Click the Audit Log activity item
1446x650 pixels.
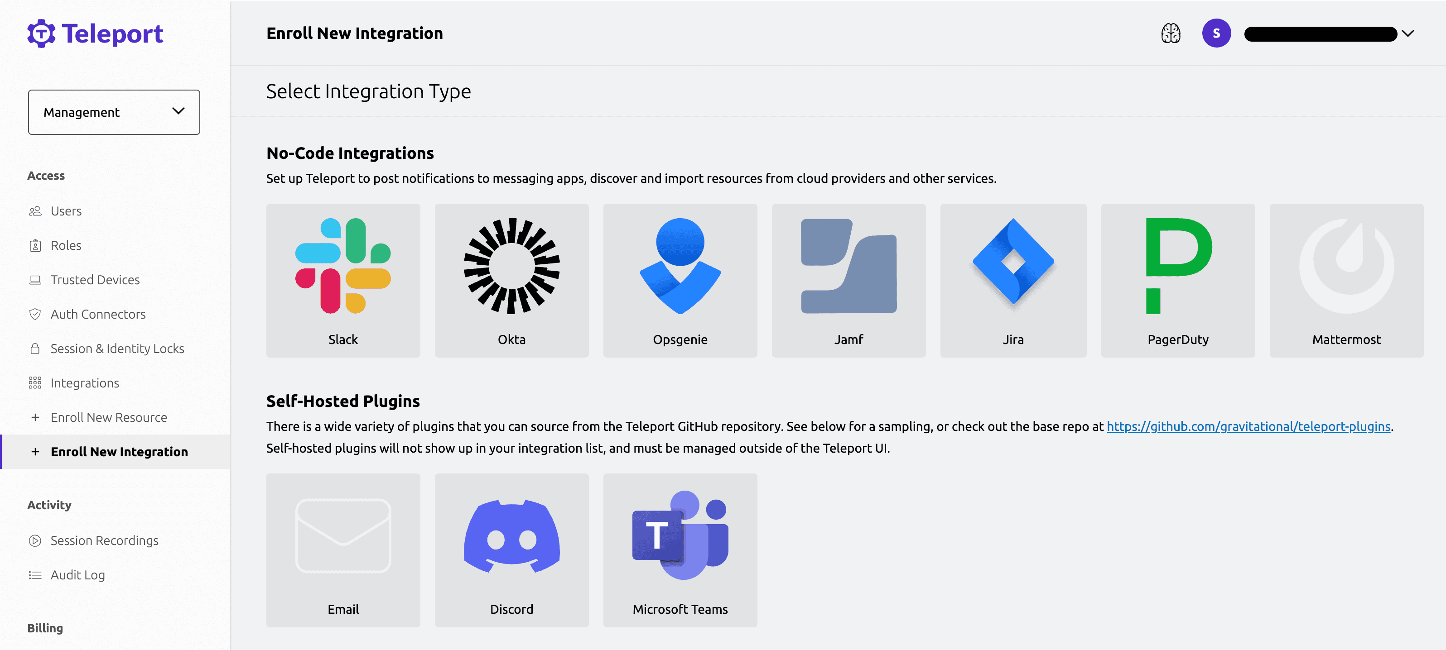coord(77,574)
